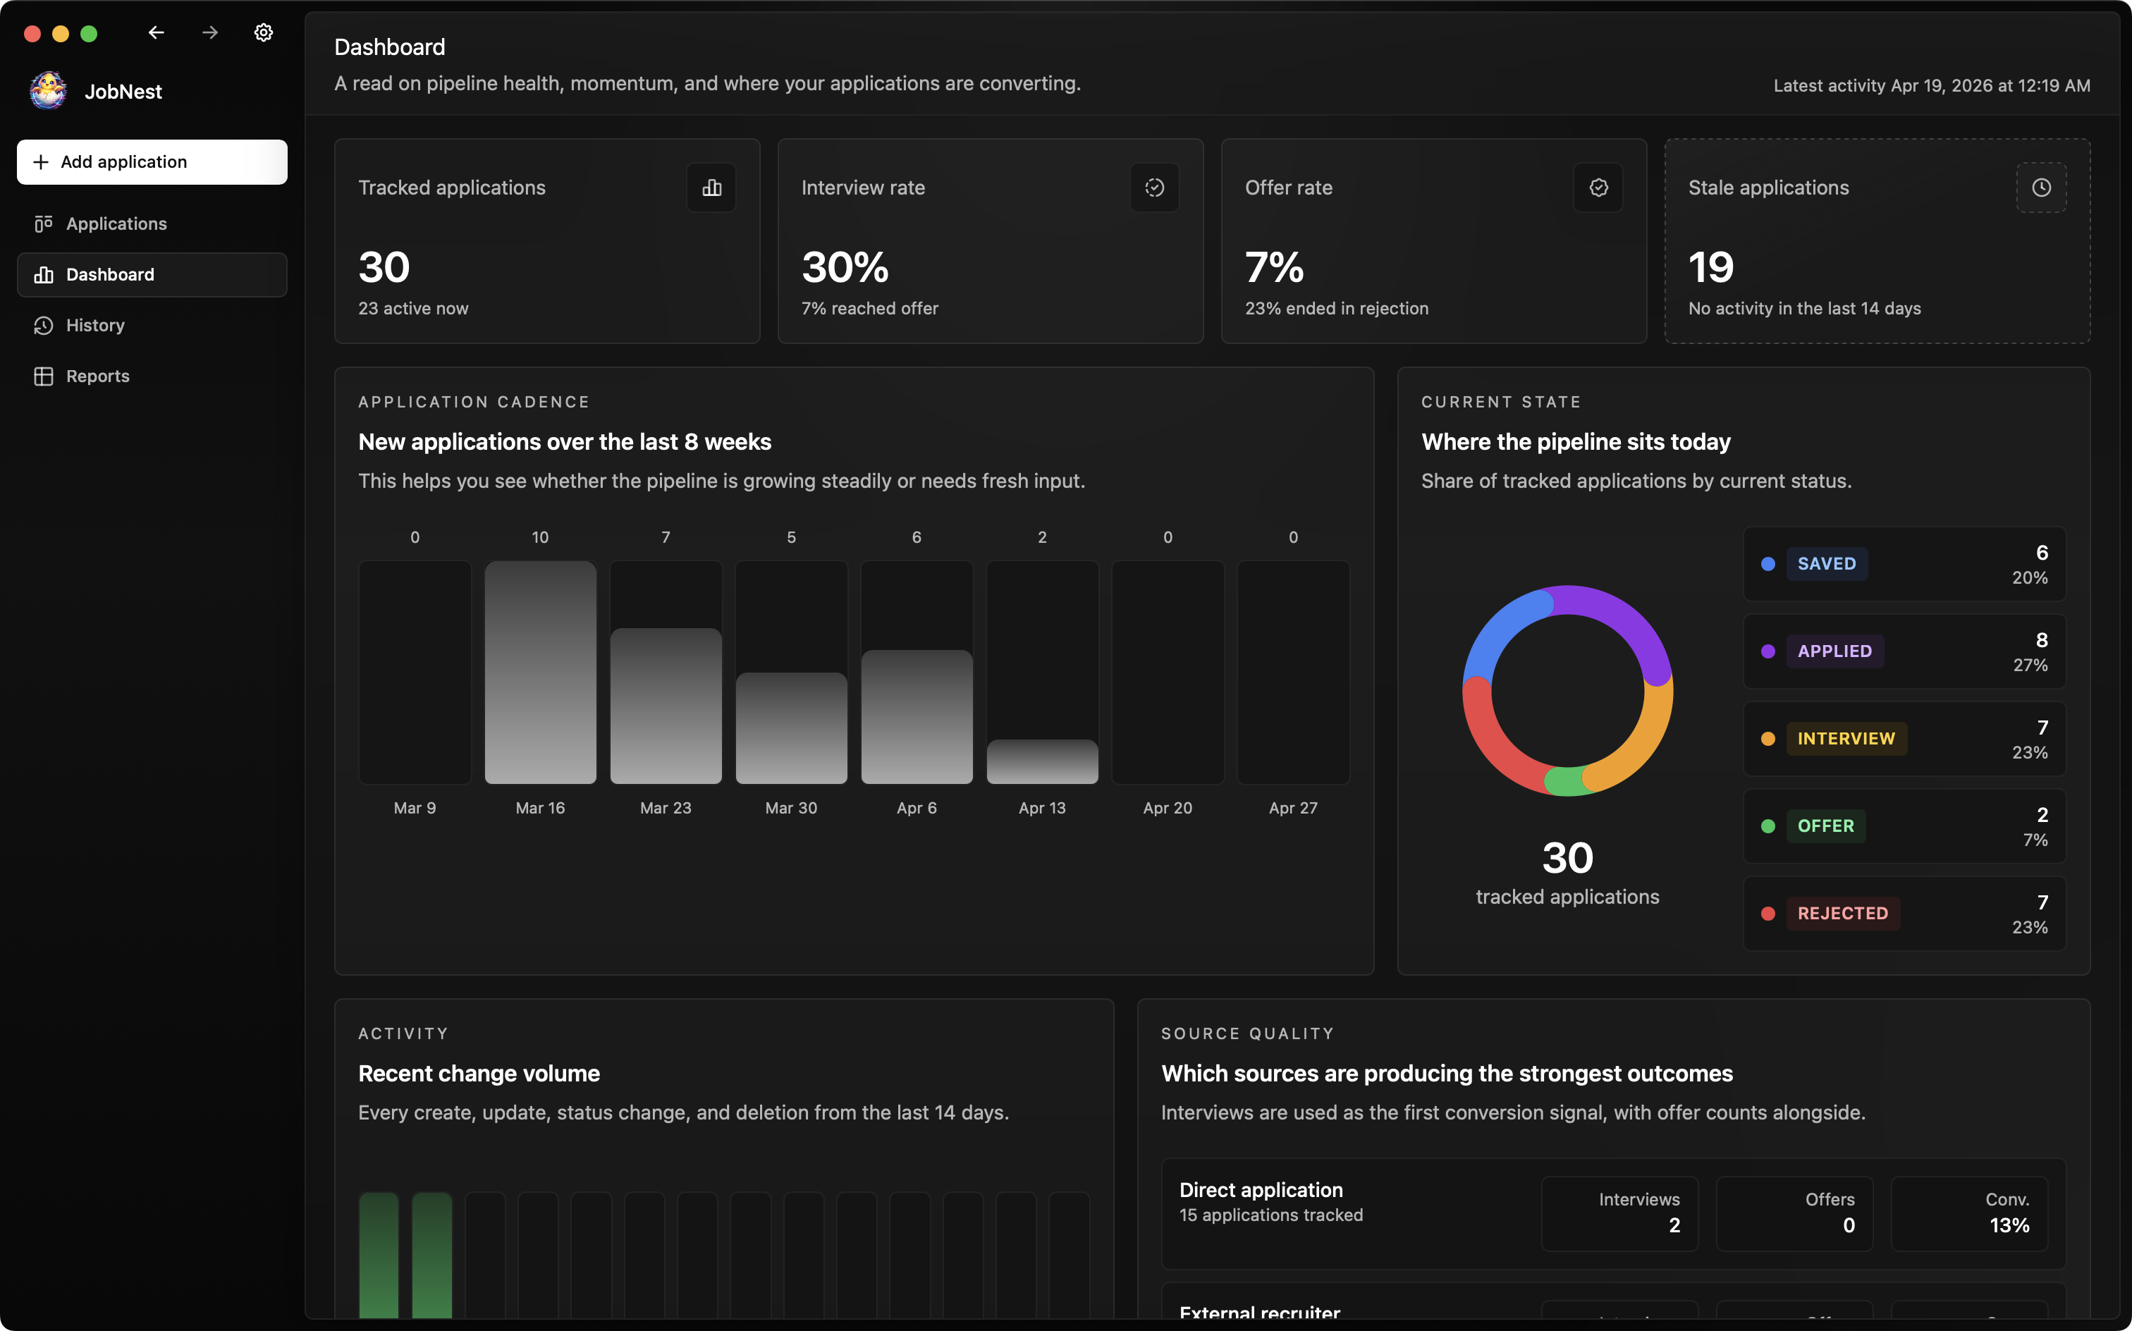The image size is (2132, 1331).
Task: Click the red dot beside REJECTED
Action: (1768, 914)
